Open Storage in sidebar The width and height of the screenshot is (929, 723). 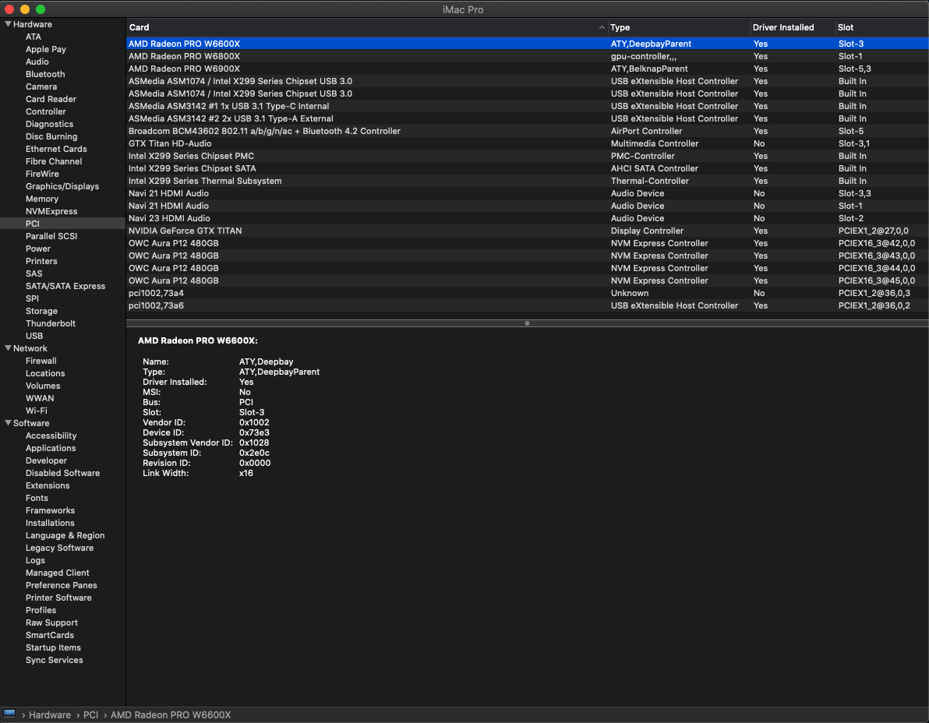41,310
